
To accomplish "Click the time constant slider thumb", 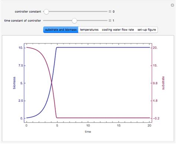I will 74,21.
